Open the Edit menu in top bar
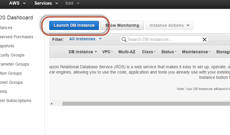This screenshot has width=230, height=135. pos(72,3)
